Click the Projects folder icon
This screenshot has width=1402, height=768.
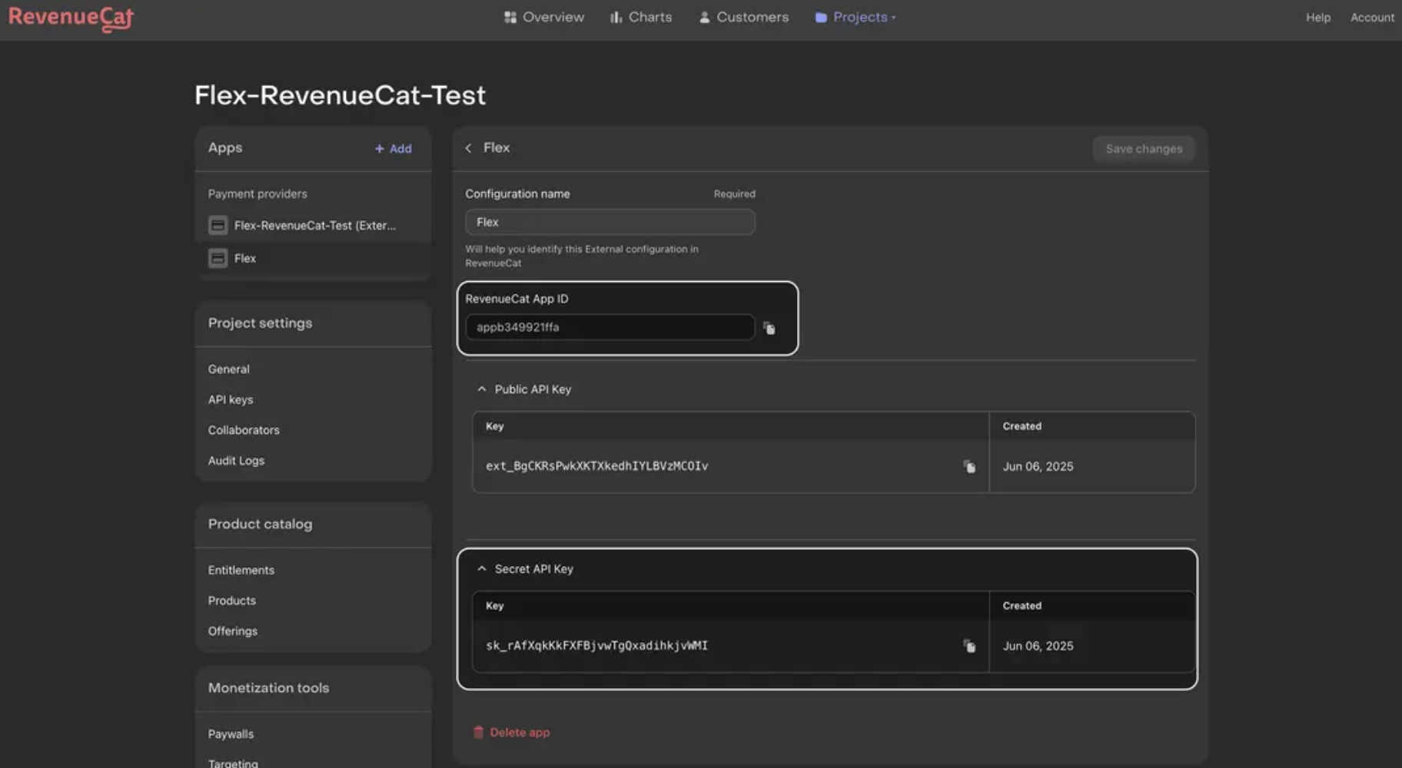821,17
